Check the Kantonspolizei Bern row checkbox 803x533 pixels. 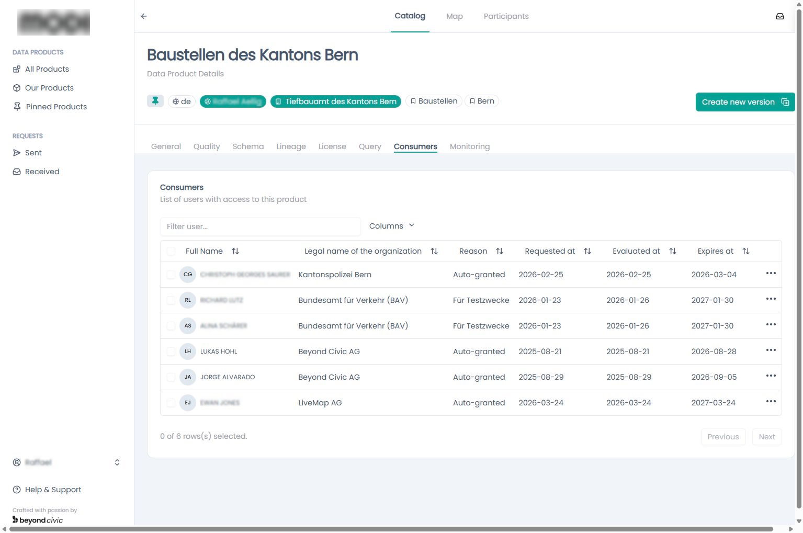(x=171, y=275)
